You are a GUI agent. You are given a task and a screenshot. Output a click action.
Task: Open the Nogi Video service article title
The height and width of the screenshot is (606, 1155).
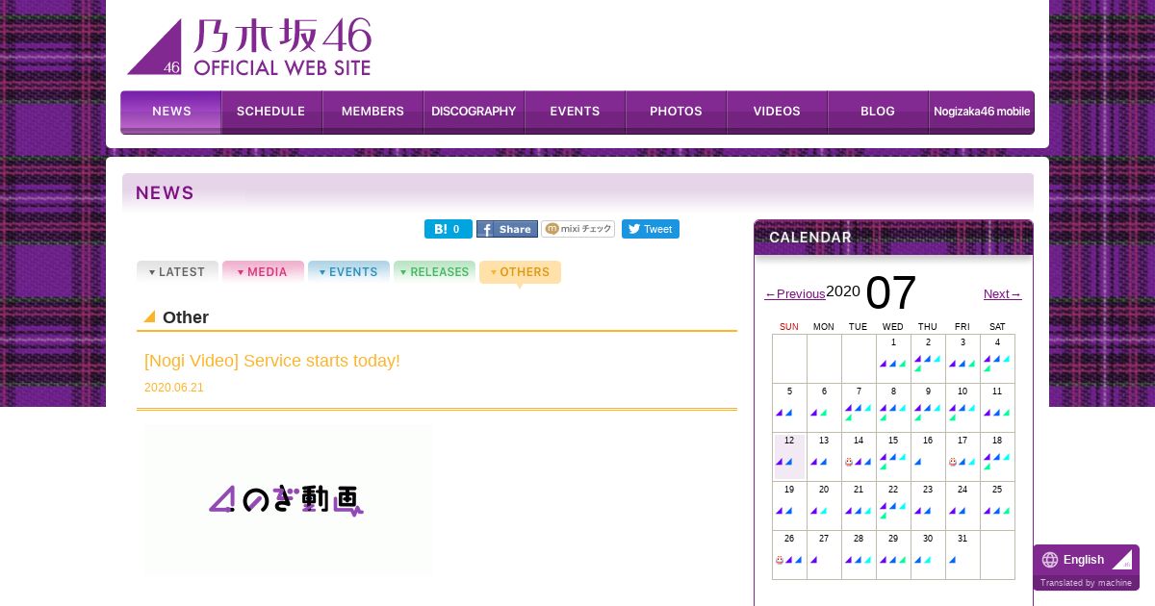click(272, 361)
